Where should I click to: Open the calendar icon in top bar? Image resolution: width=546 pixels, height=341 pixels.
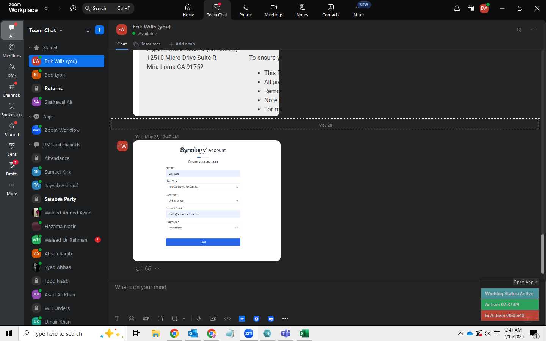pos(471,8)
